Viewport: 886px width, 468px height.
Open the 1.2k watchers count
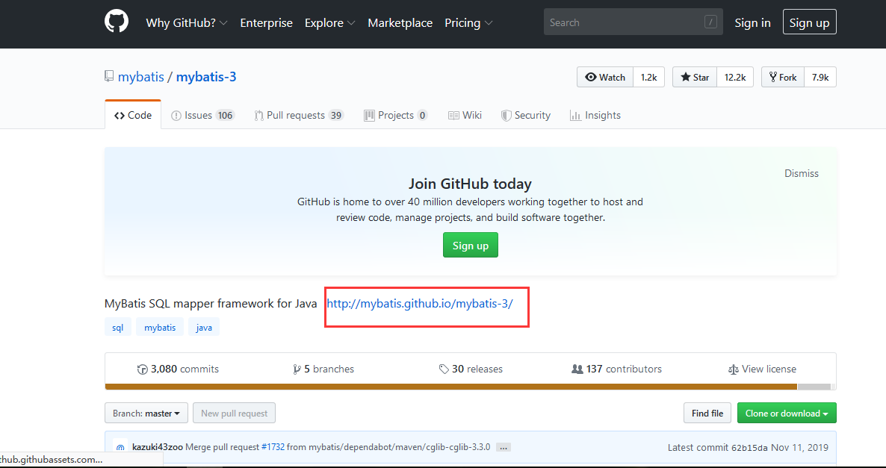point(648,78)
